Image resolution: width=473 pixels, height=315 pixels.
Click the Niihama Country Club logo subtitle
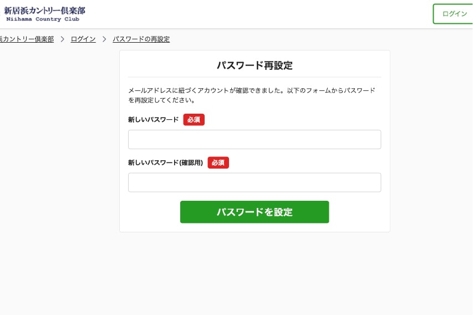[43, 19]
